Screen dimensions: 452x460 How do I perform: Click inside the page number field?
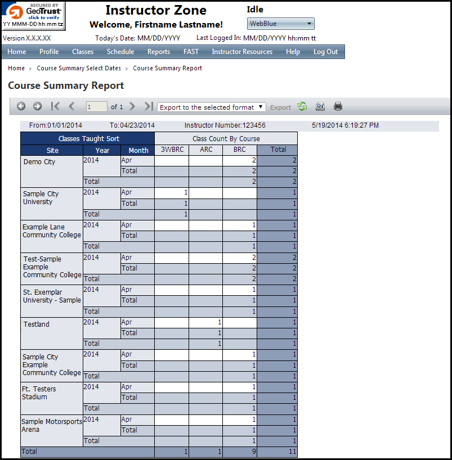pyautogui.click(x=96, y=106)
